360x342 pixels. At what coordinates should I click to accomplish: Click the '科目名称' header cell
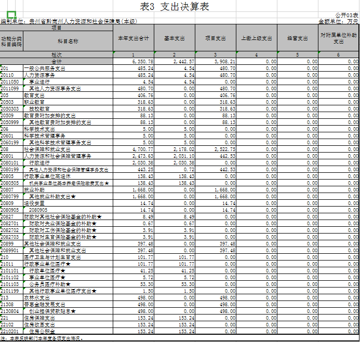pyautogui.click(x=68, y=41)
